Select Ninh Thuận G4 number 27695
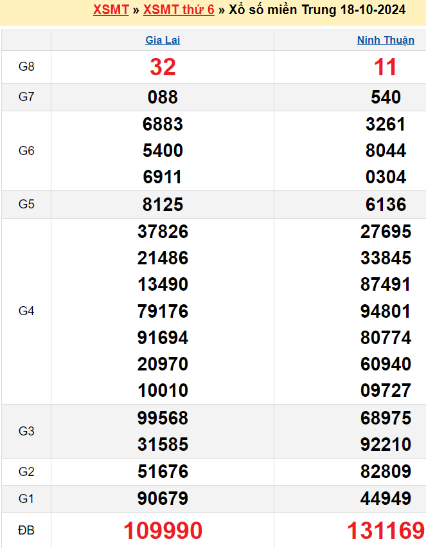 (x=386, y=232)
